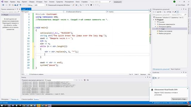191x107 pixels.
Task: Toggle the preview selected items icon
Action: click(178, 12)
